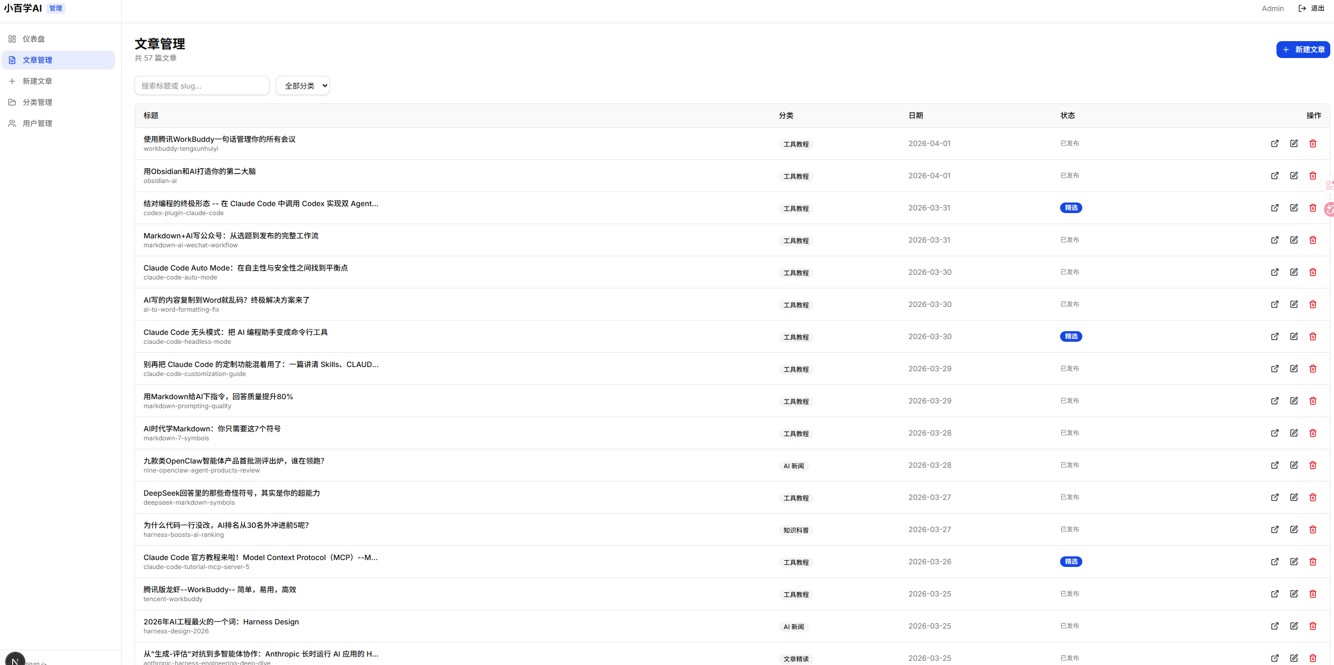Open article title 用Markdown给AI下指令
1334x665 pixels.
218,397
